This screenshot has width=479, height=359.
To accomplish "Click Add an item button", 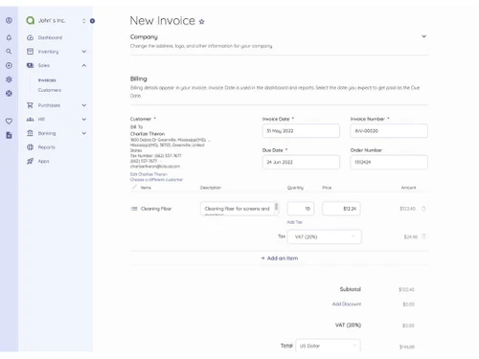I will [280, 258].
